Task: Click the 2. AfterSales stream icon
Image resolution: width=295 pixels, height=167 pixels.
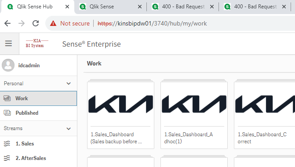Action: click(7, 158)
